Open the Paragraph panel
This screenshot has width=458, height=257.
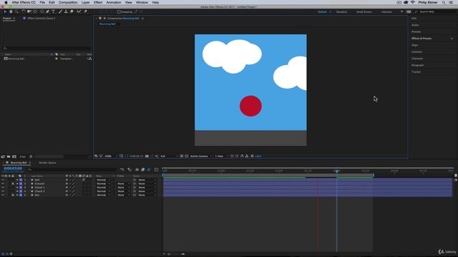coord(418,65)
